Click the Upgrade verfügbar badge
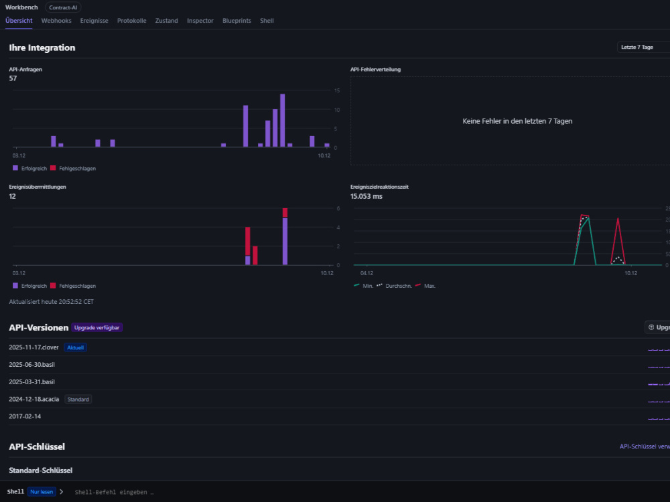 [97, 327]
